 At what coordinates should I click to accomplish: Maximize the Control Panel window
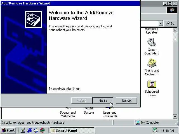[x=170, y=4]
